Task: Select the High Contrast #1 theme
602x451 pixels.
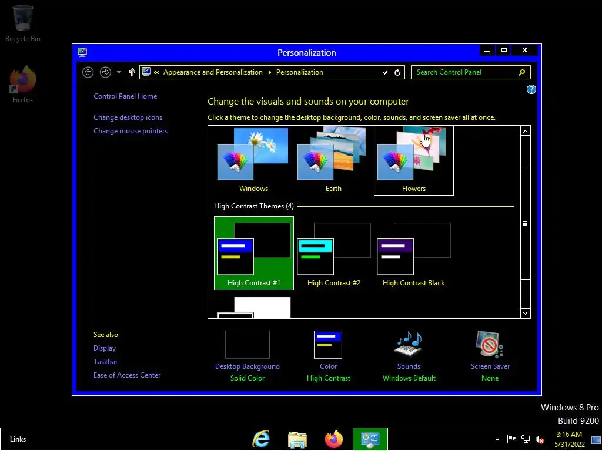Action: point(254,253)
